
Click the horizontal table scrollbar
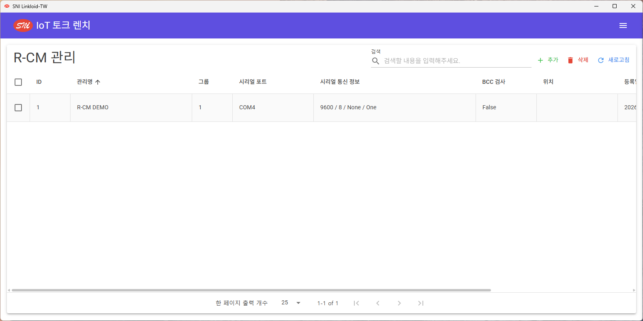pos(251,290)
